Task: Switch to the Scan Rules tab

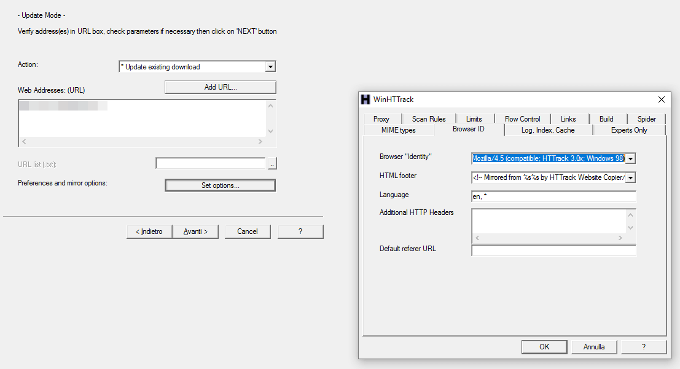Action: click(x=429, y=119)
